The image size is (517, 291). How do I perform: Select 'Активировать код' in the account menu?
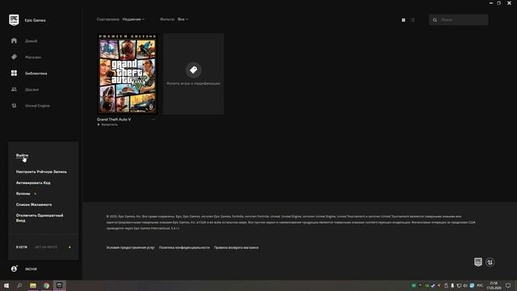click(x=33, y=183)
